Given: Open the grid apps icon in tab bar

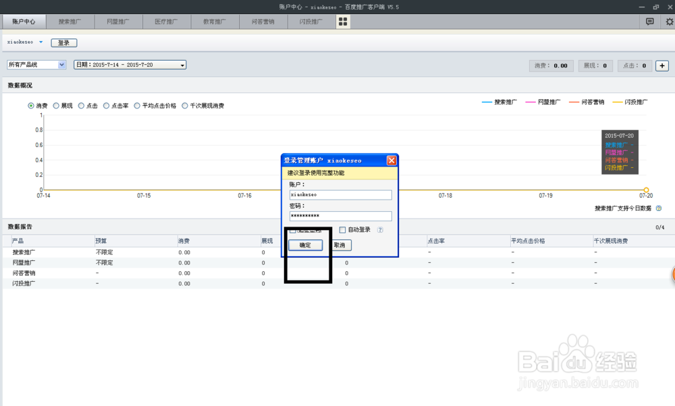Looking at the screenshot, I should coord(343,22).
